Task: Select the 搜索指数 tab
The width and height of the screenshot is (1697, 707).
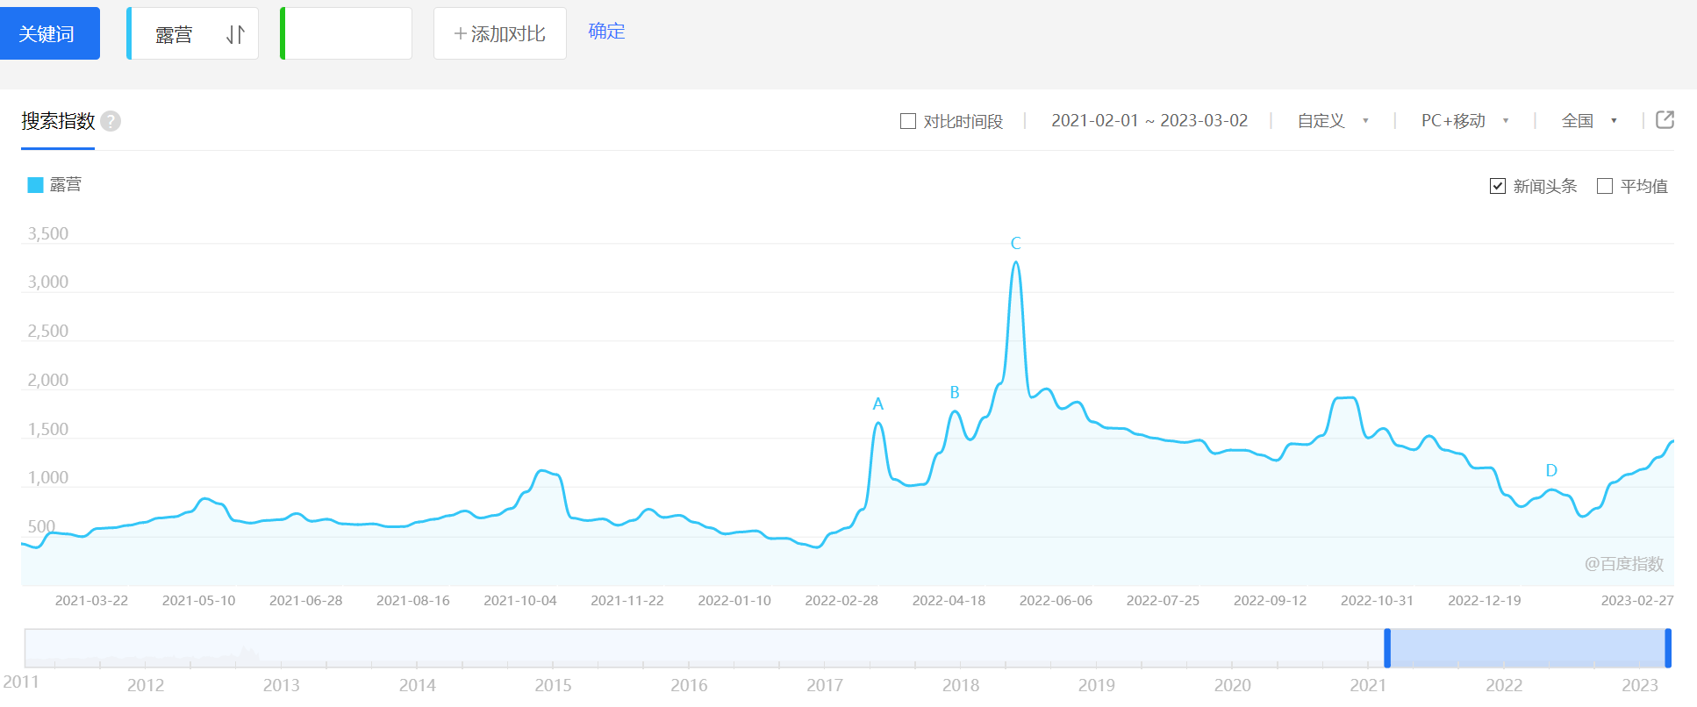Action: point(58,121)
